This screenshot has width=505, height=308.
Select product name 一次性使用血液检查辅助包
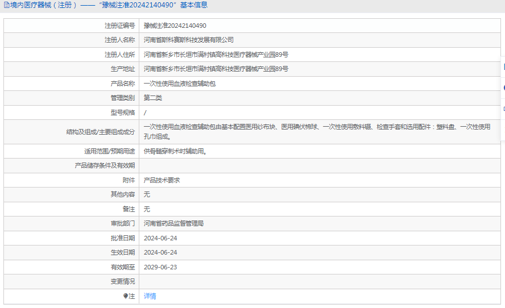tap(180, 84)
